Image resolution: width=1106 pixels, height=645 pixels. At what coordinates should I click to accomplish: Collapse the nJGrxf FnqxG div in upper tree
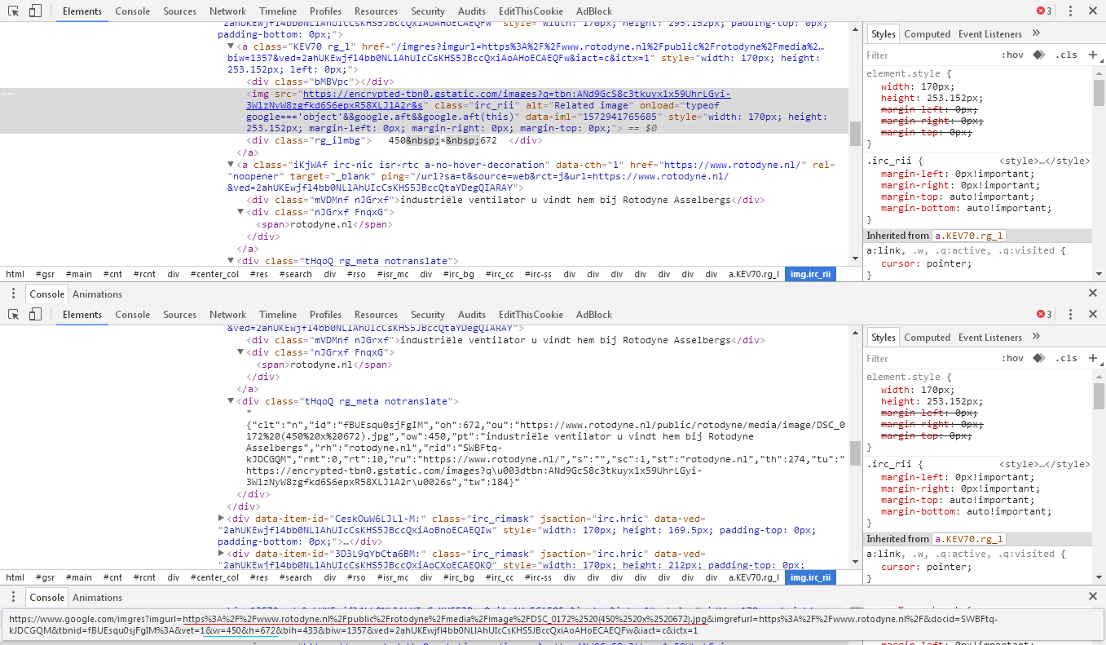[x=240, y=212]
